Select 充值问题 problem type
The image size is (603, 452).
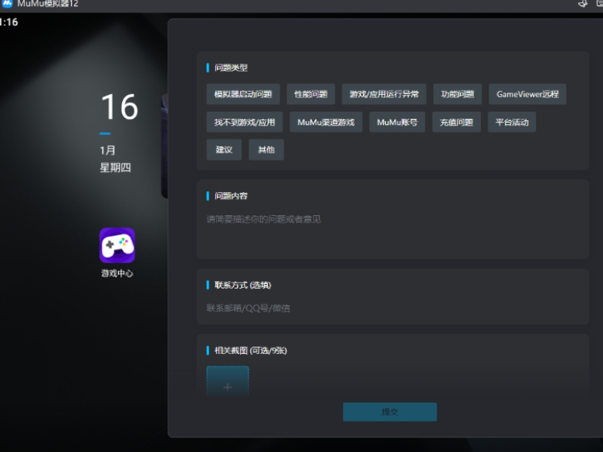click(456, 122)
